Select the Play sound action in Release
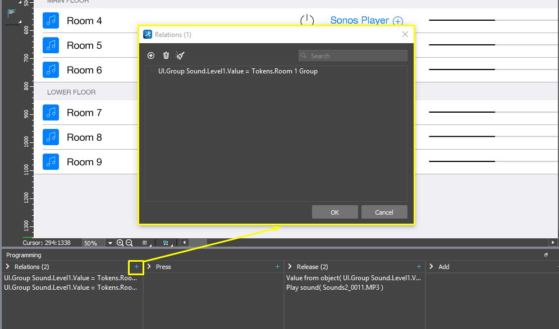Viewport: 559px width, 329px height. [x=335, y=288]
